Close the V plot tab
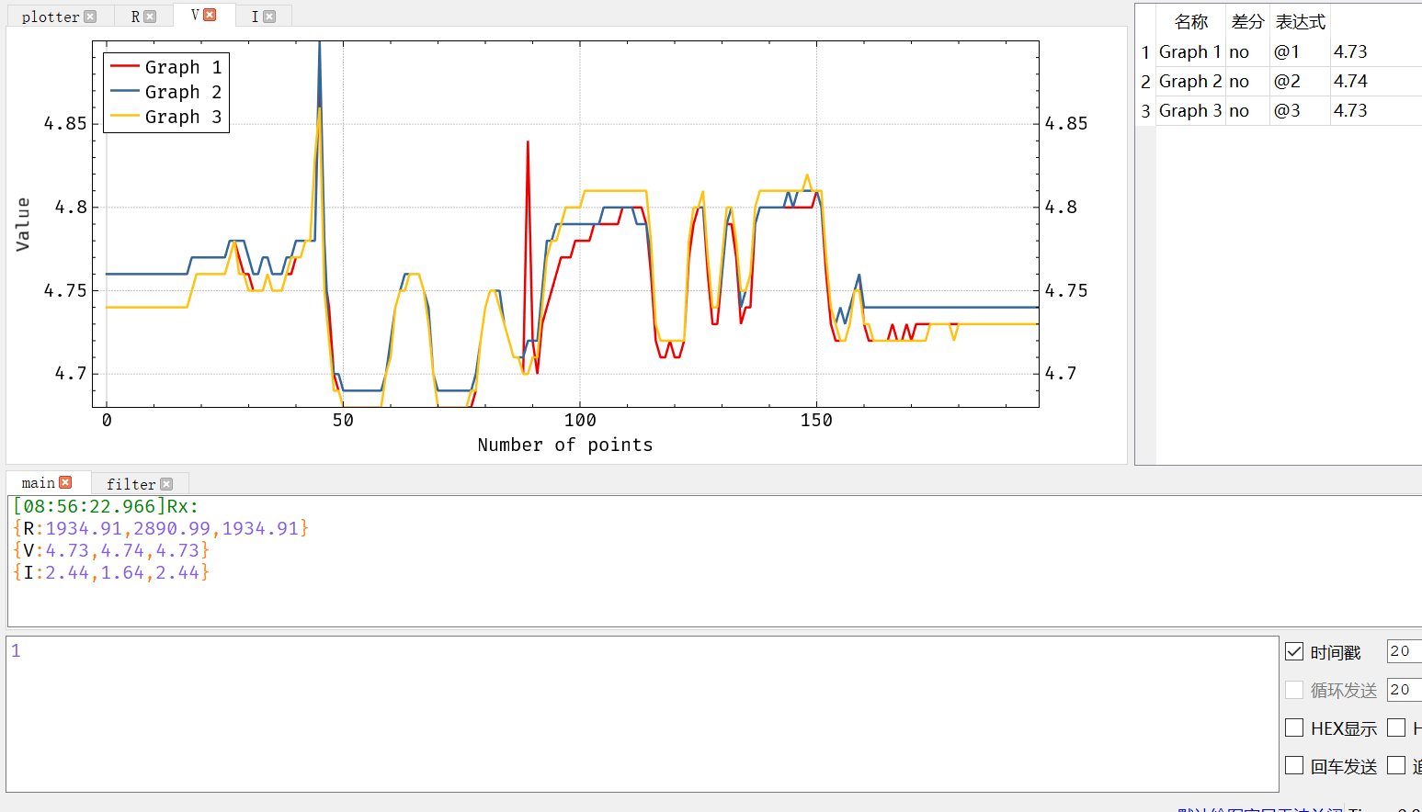This screenshot has height=812, width=1422. 210,15
